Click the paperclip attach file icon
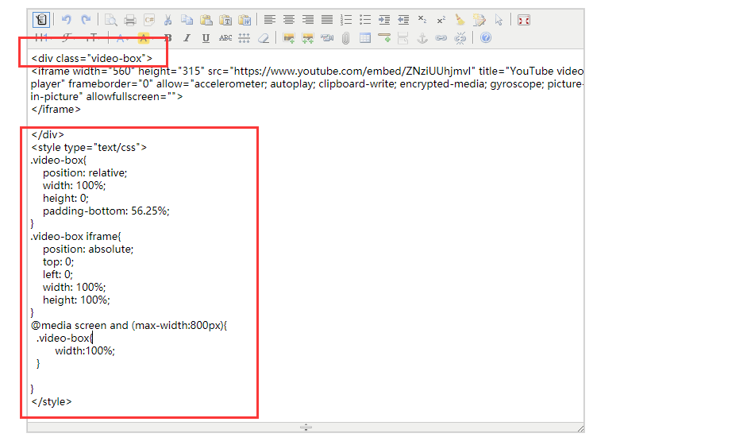Screen dimensions: 751x445 pyautogui.click(x=346, y=37)
